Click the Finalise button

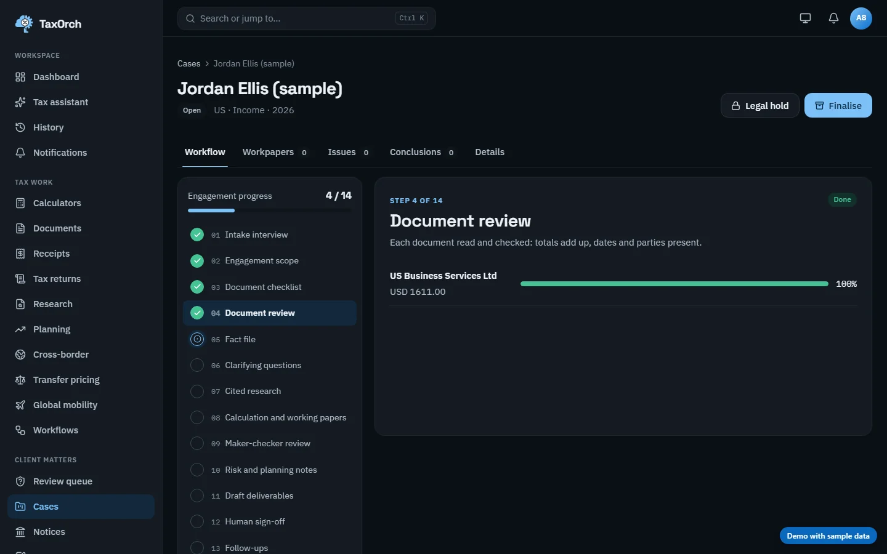click(838, 106)
